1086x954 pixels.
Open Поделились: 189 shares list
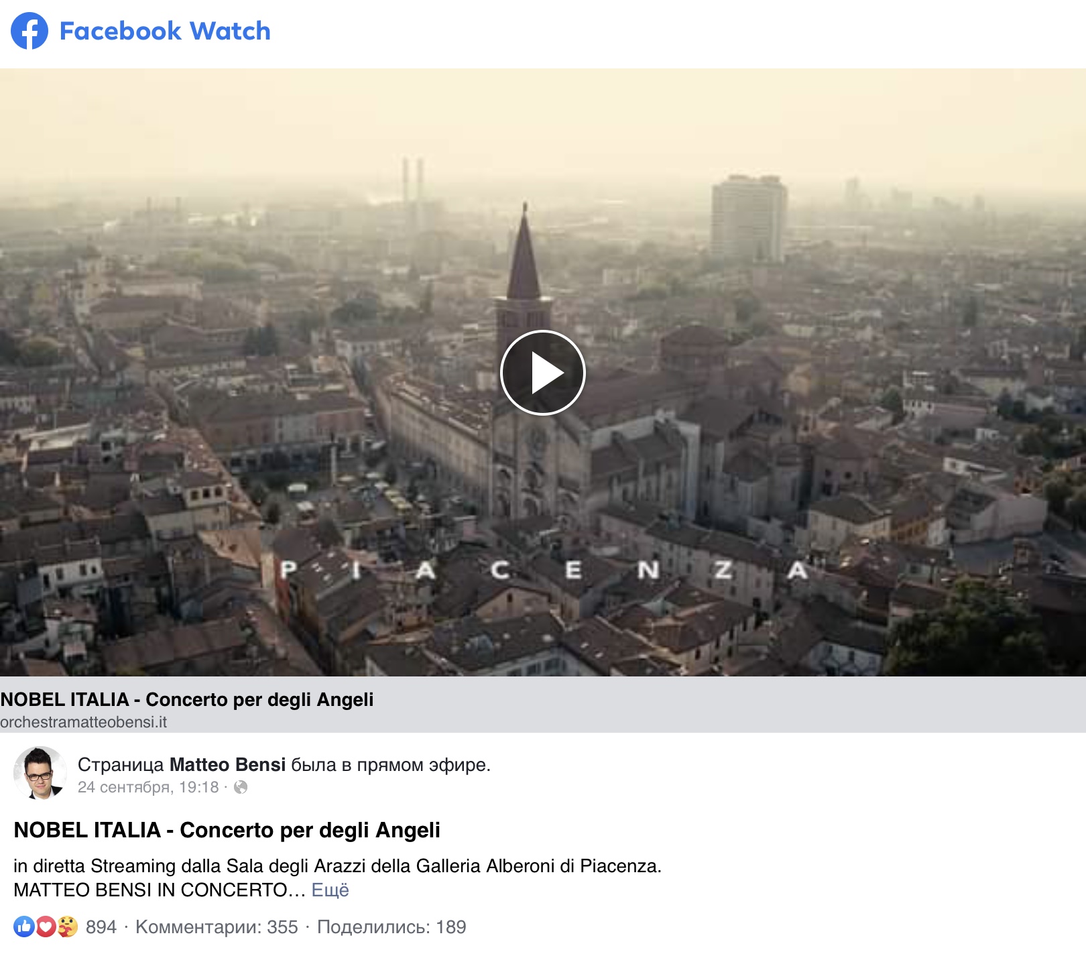tap(391, 927)
